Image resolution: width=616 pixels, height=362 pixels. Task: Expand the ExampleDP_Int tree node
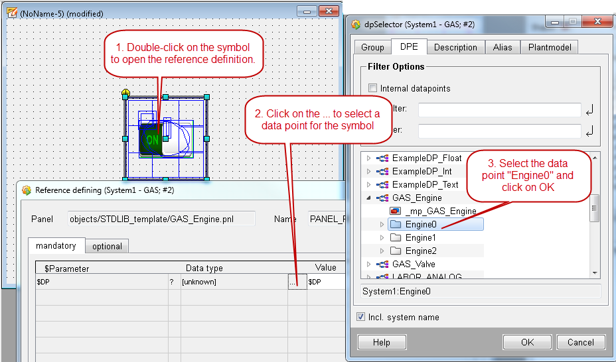[x=370, y=172]
